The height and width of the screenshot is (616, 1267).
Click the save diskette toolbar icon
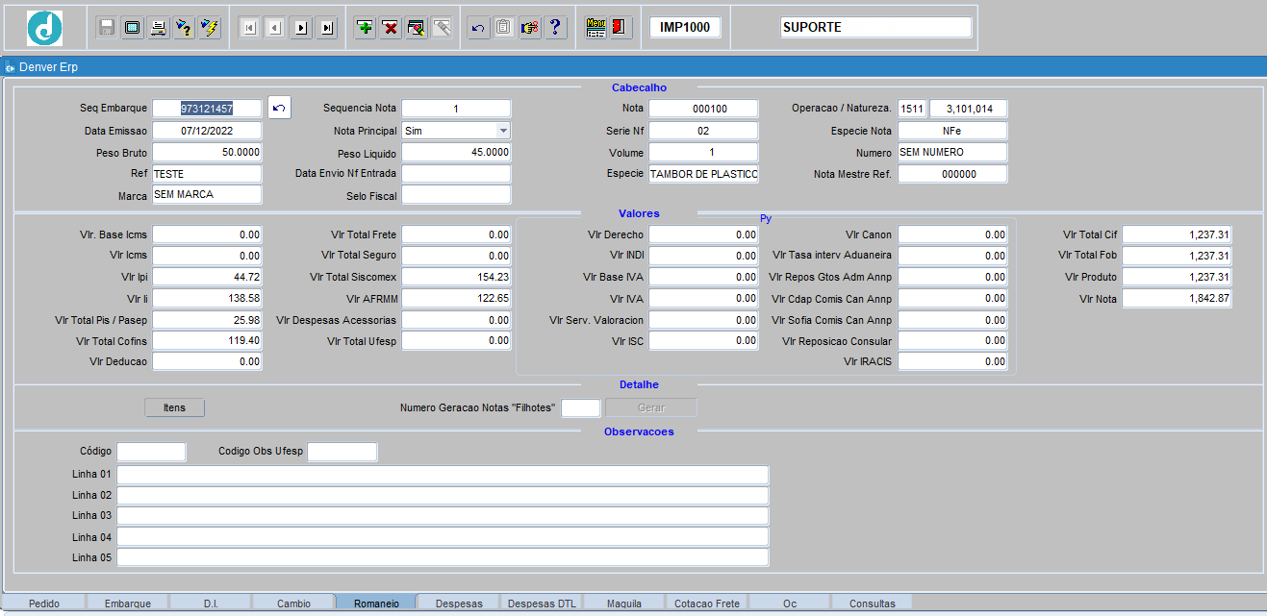[x=107, y=28]
